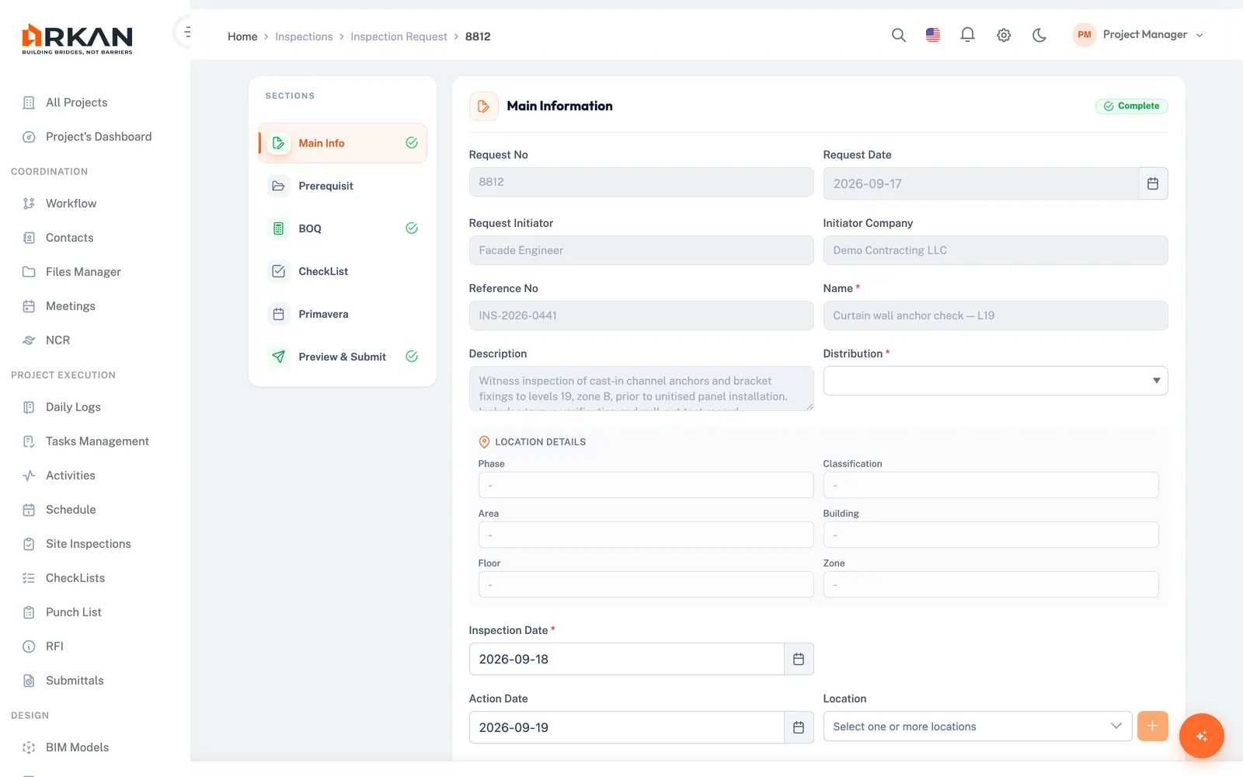Click the floating orange sparkle assistant button

pyautogui.click(x=1201, y=735)
